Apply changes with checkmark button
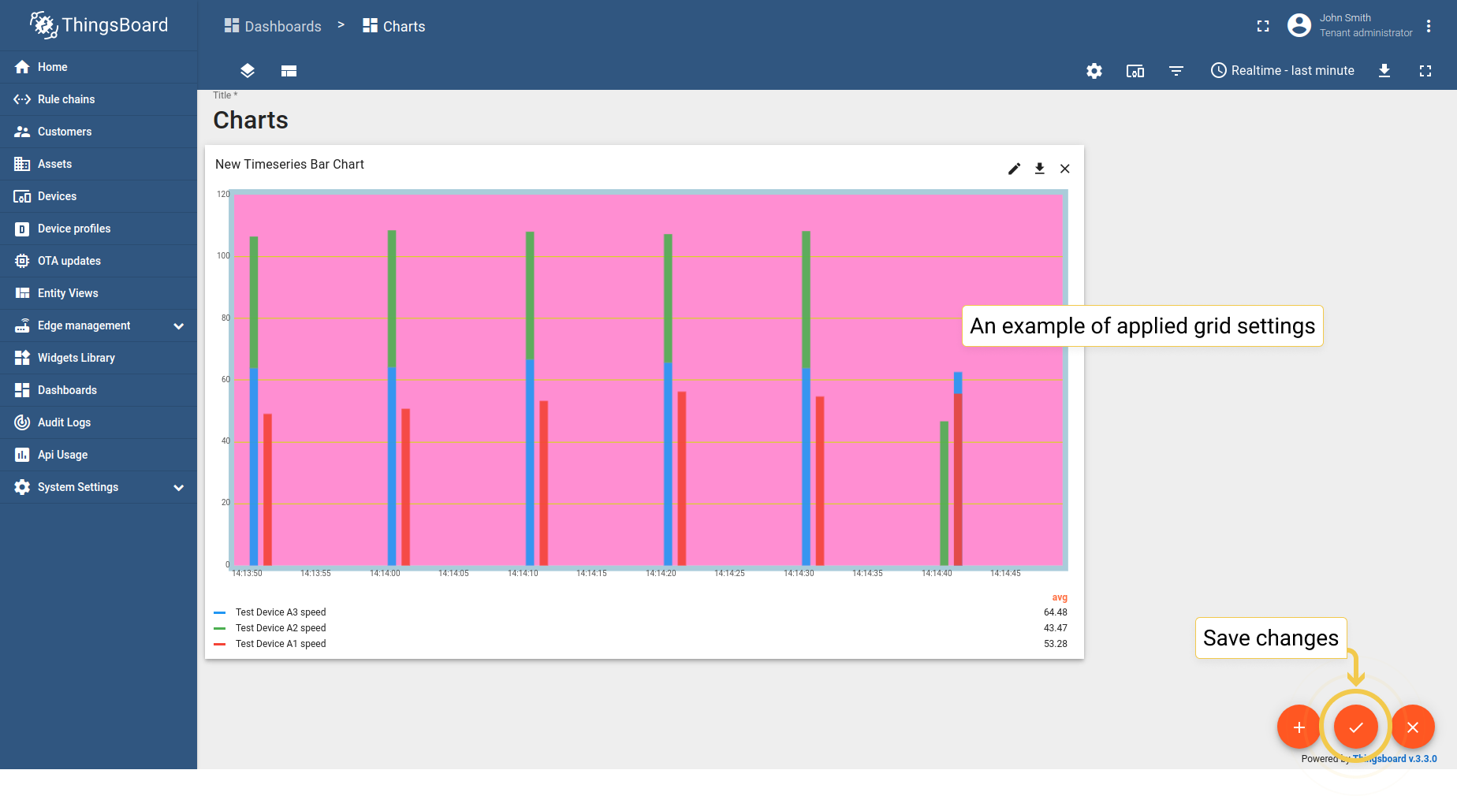The image size is (1457, 796). (1356, 727)
